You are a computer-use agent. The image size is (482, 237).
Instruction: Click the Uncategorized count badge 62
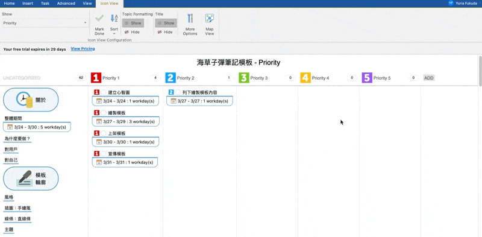(x=81, y=78)
